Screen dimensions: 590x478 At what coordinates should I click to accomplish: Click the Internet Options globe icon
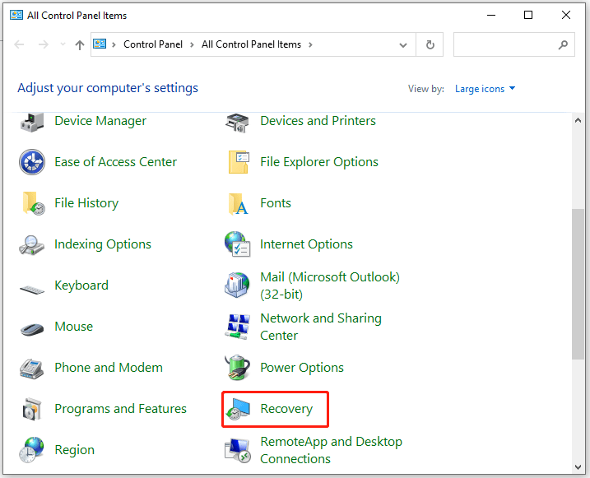[238, 244]
